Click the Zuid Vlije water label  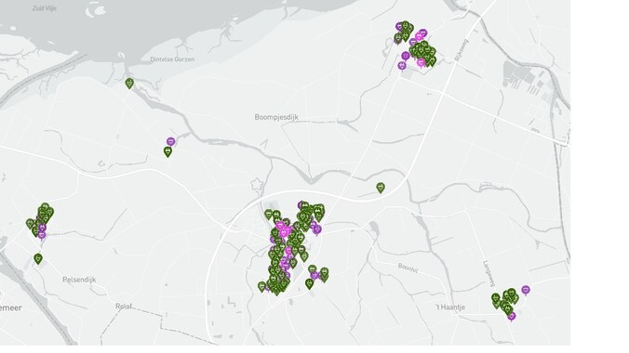pos(44,8)
